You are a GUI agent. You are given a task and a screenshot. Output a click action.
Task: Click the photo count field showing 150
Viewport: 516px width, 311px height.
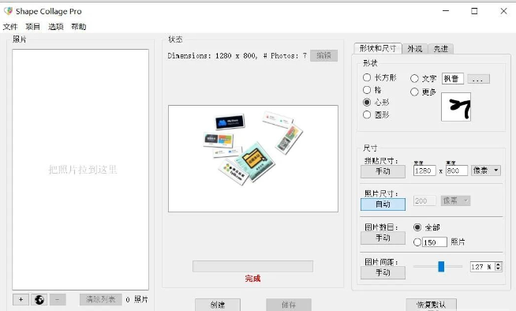[x=435, y=242]
